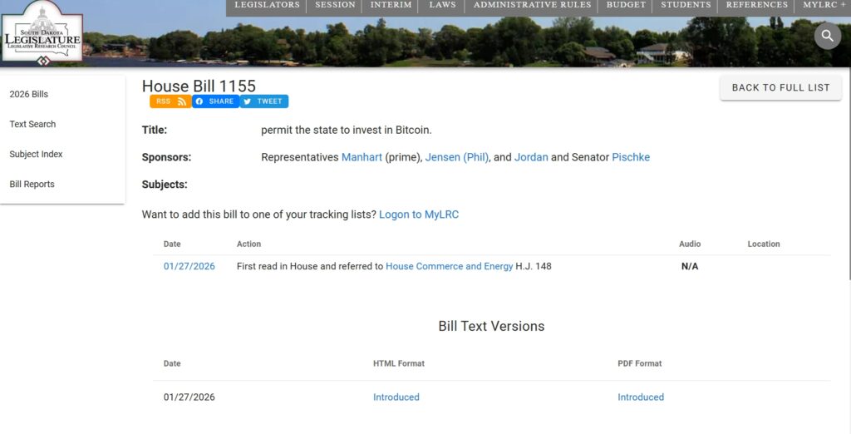Image resolution: width=851 pixels, height=434 pixels.
Task: Open sponsor Jordan's profile
Action: [531, 157]
